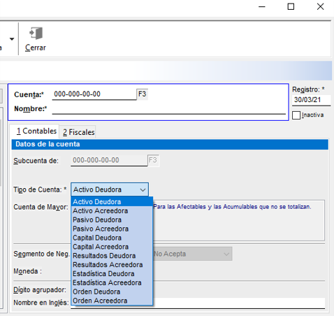
Task: Open the F3 lookup beside Cuenta
Action: click(142, 94)
